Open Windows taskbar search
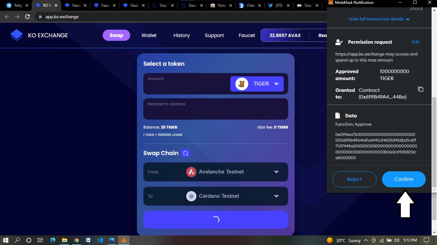 [x=17, y=240]
